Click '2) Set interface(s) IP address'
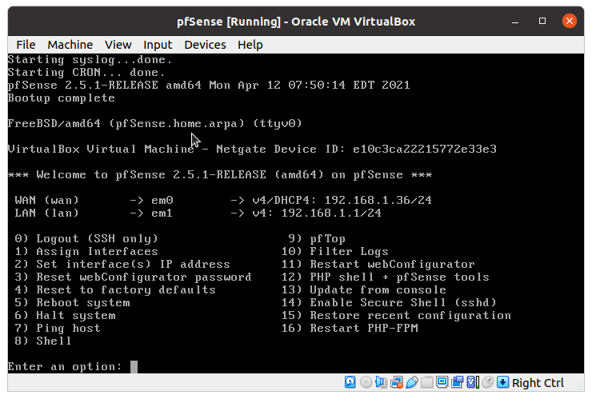Image resolution: width=592 pixels, height=399 pixels. 122,264
